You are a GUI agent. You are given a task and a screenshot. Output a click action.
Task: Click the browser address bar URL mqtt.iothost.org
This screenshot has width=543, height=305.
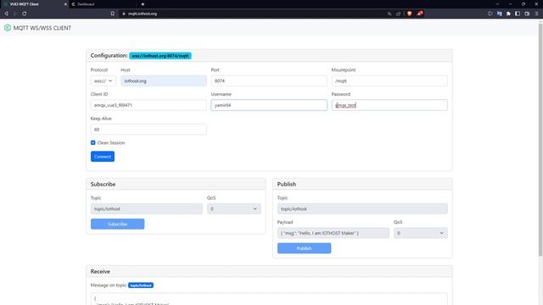[143, 14]
